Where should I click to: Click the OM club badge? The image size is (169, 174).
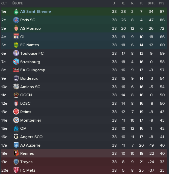[x=16, y=128]
